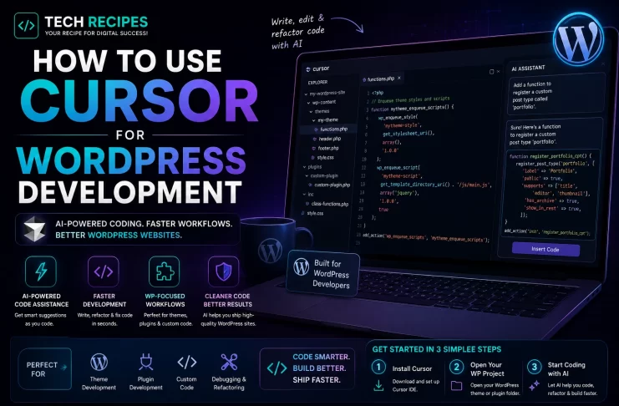The image size is (619, 406).
Task: Collapse the inc folder chevron
Action: (x=304, y=195)
